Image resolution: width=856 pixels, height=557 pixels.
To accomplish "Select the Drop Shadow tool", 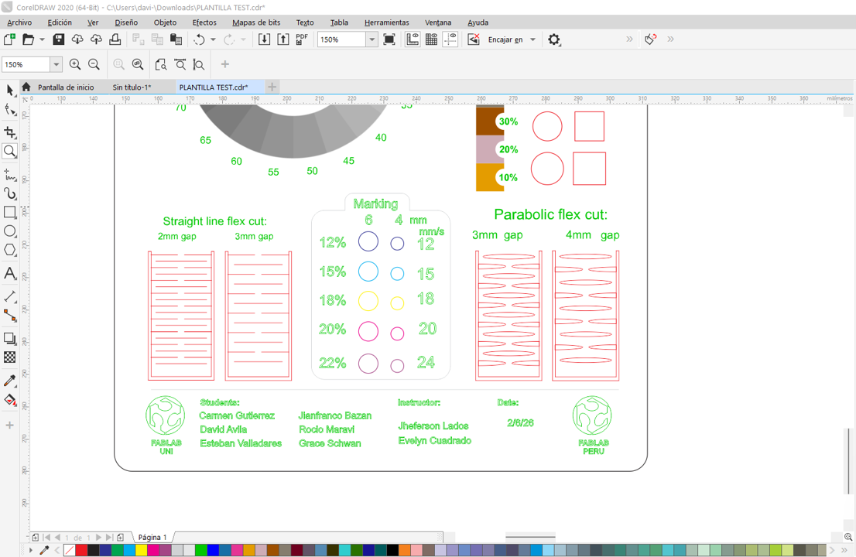I will pyautogui.click(x=10, y=338).
